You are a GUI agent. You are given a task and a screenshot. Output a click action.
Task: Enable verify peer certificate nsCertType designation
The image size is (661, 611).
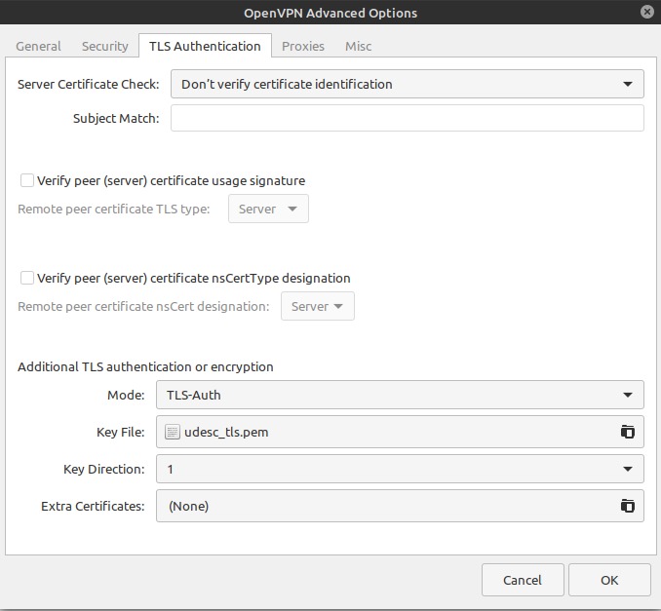[27, 278]
